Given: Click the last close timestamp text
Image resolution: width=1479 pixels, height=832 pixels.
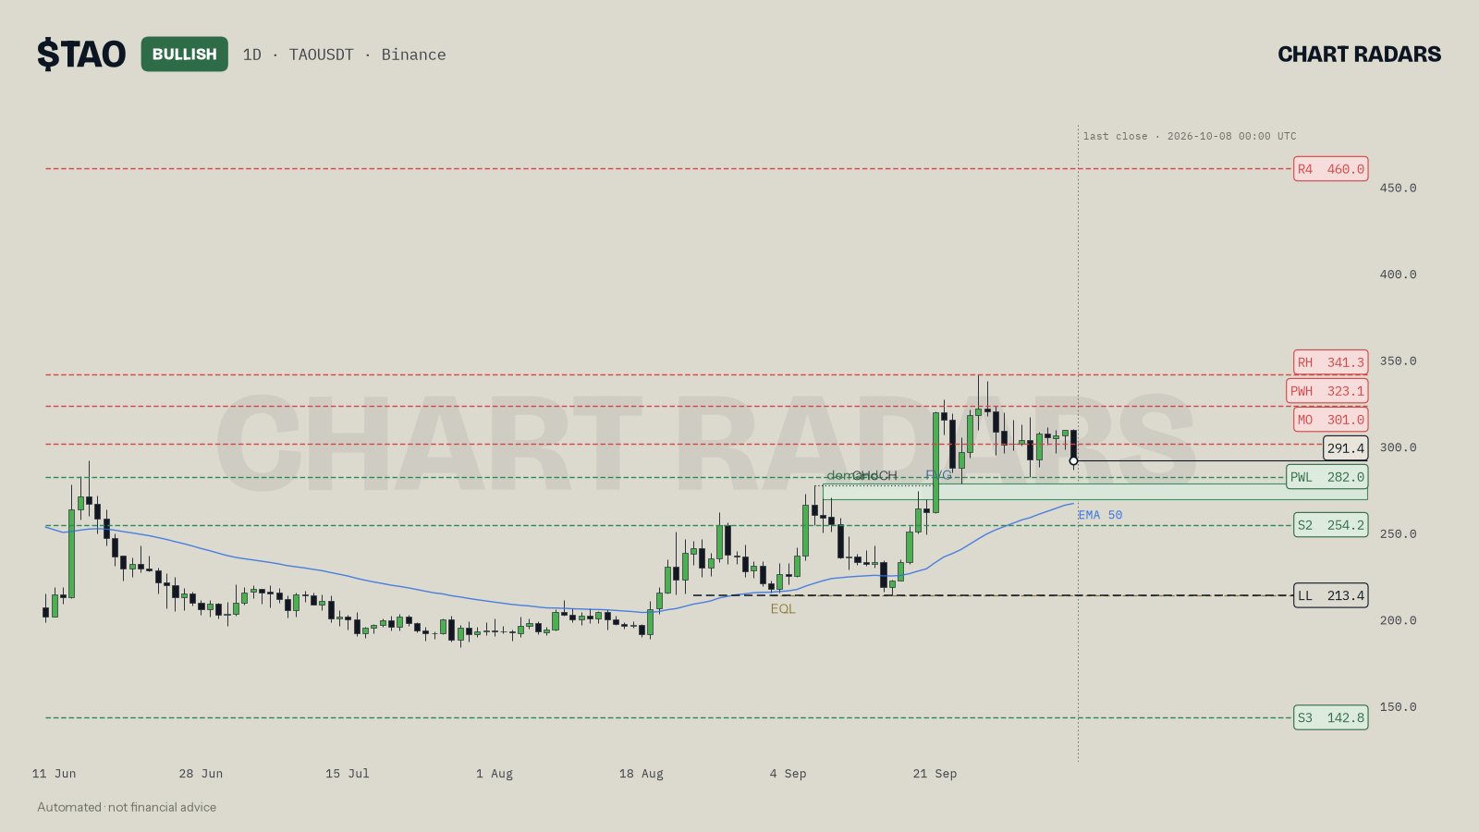Looking at the screenshot, I should coord(1190,136).
